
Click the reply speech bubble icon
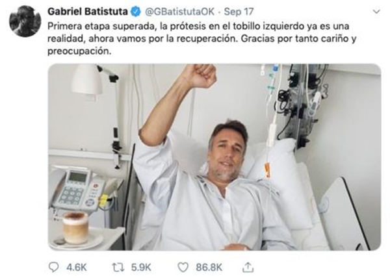tap(53, 268)
